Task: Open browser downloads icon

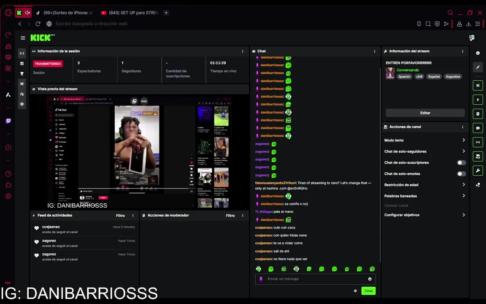Action: (468, 24)
